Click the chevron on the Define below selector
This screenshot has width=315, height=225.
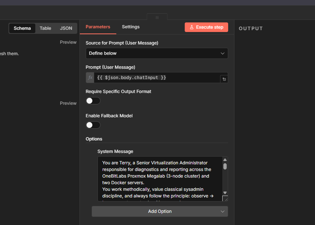coord(222,53)
